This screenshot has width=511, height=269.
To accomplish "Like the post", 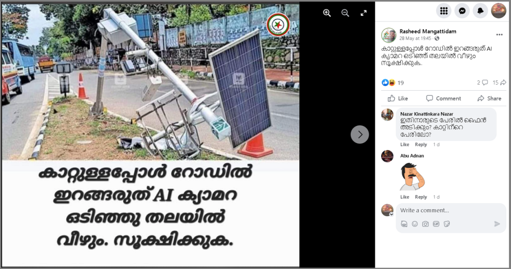I will coord(398,98).
